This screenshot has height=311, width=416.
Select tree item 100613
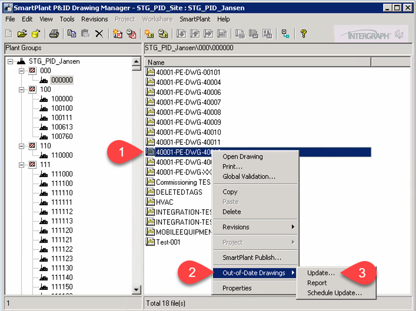[62, 127]
